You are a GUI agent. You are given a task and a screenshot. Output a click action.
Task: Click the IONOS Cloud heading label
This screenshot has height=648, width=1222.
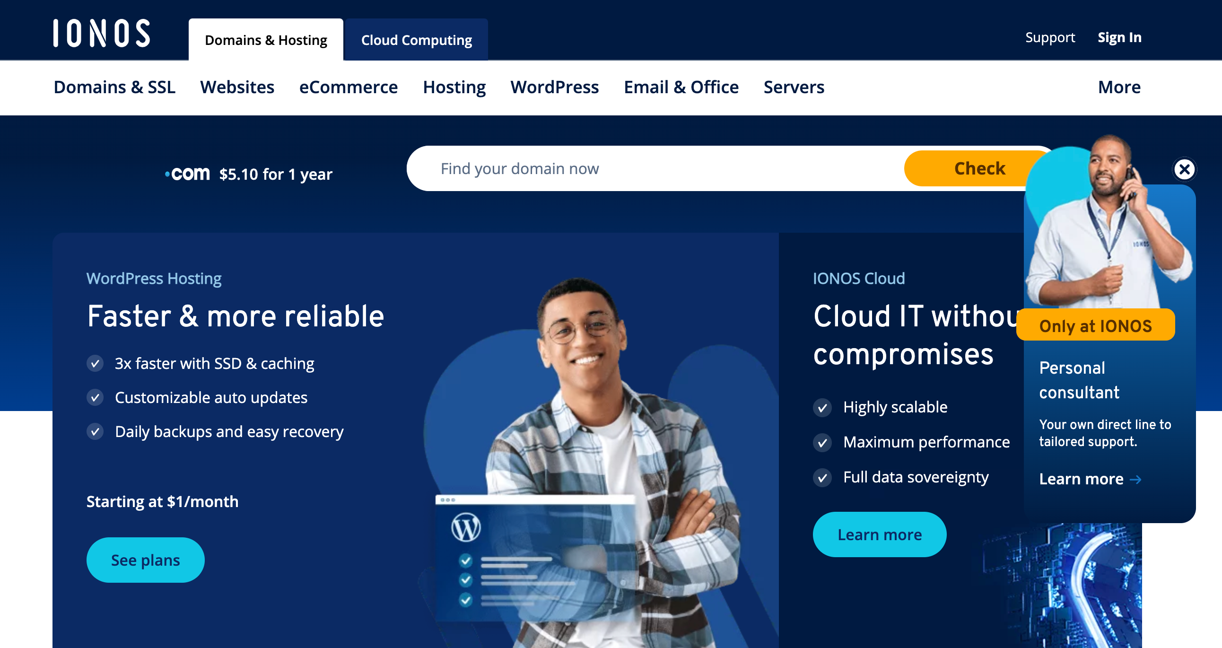859,279
